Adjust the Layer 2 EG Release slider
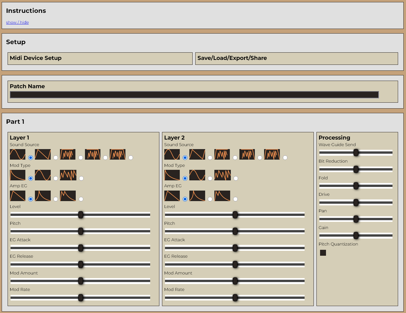The height and width of the screenshot is (313, 406). click(235, 264)
